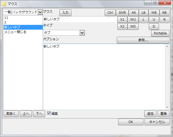Click the options scrollbar up arrow

pos(167,46)
